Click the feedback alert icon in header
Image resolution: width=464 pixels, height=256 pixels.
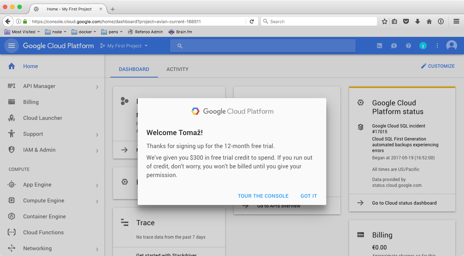[394, 46]
